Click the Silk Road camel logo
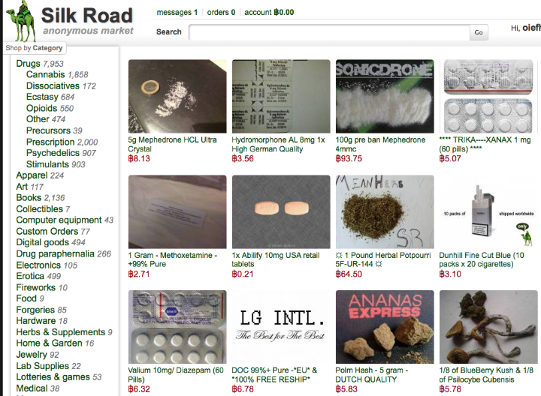Viewport: 541px width, 396px height. point(21,21)
